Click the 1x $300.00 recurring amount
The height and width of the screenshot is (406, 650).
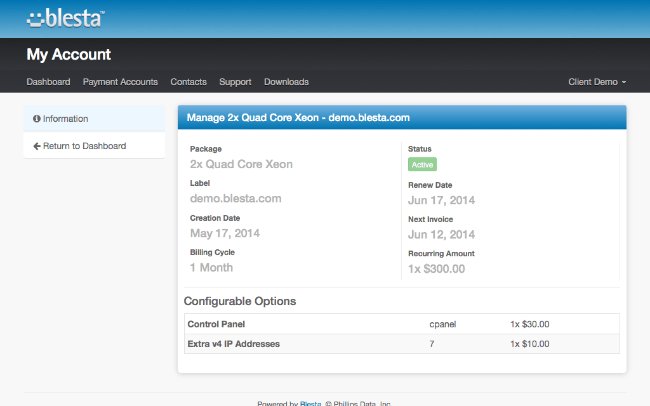coord(436,269)
